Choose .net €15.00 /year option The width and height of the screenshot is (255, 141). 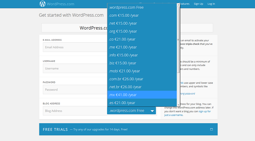pyautogui.click(x=142, y=23)
